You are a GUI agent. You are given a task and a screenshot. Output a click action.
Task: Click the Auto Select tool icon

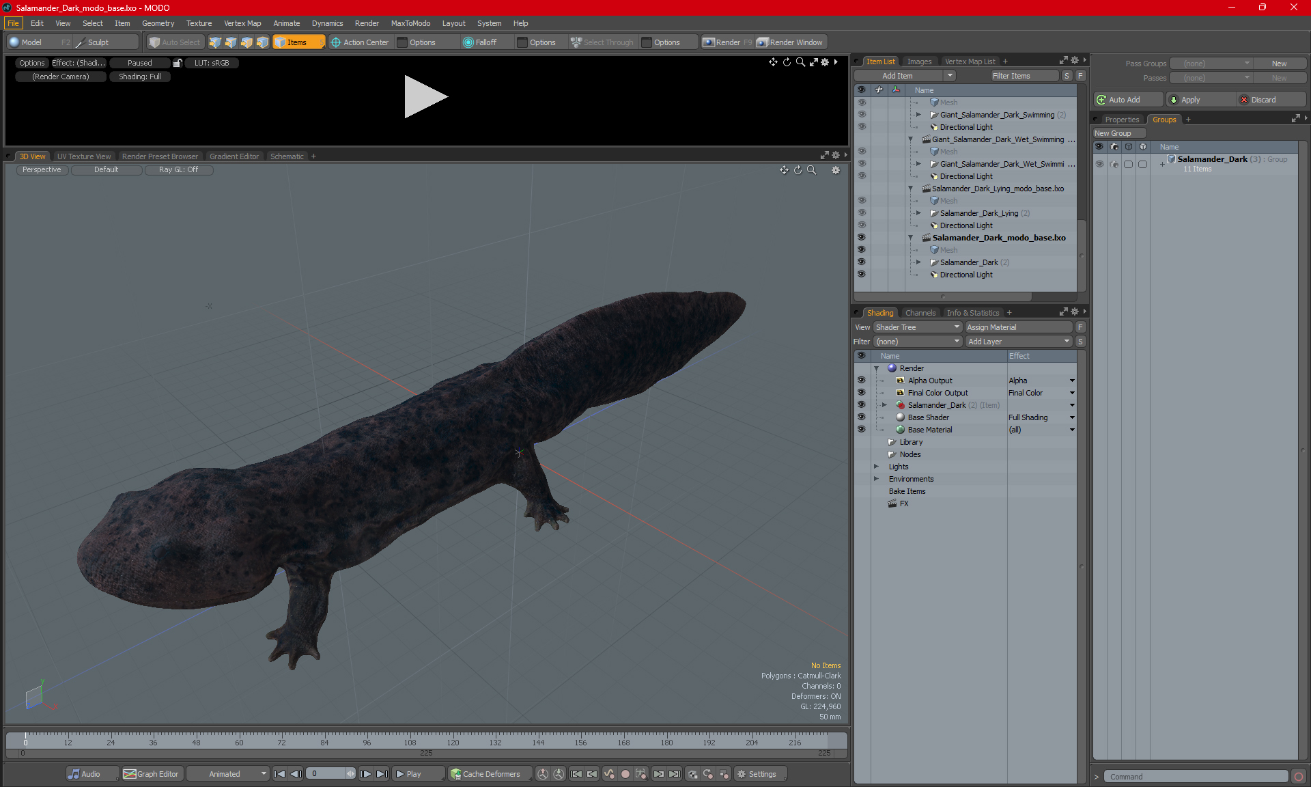click(x=154, y=42)
